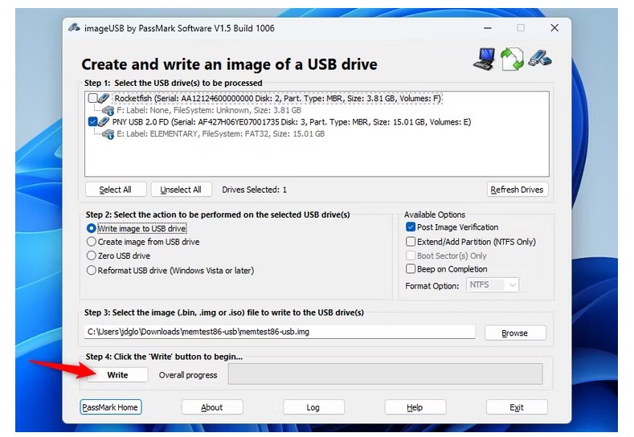Enable Extend/Add Partition (NTFS Only)
Viewport: 634px width, 437px height.
pyautogui.click(x=411, y=241)
